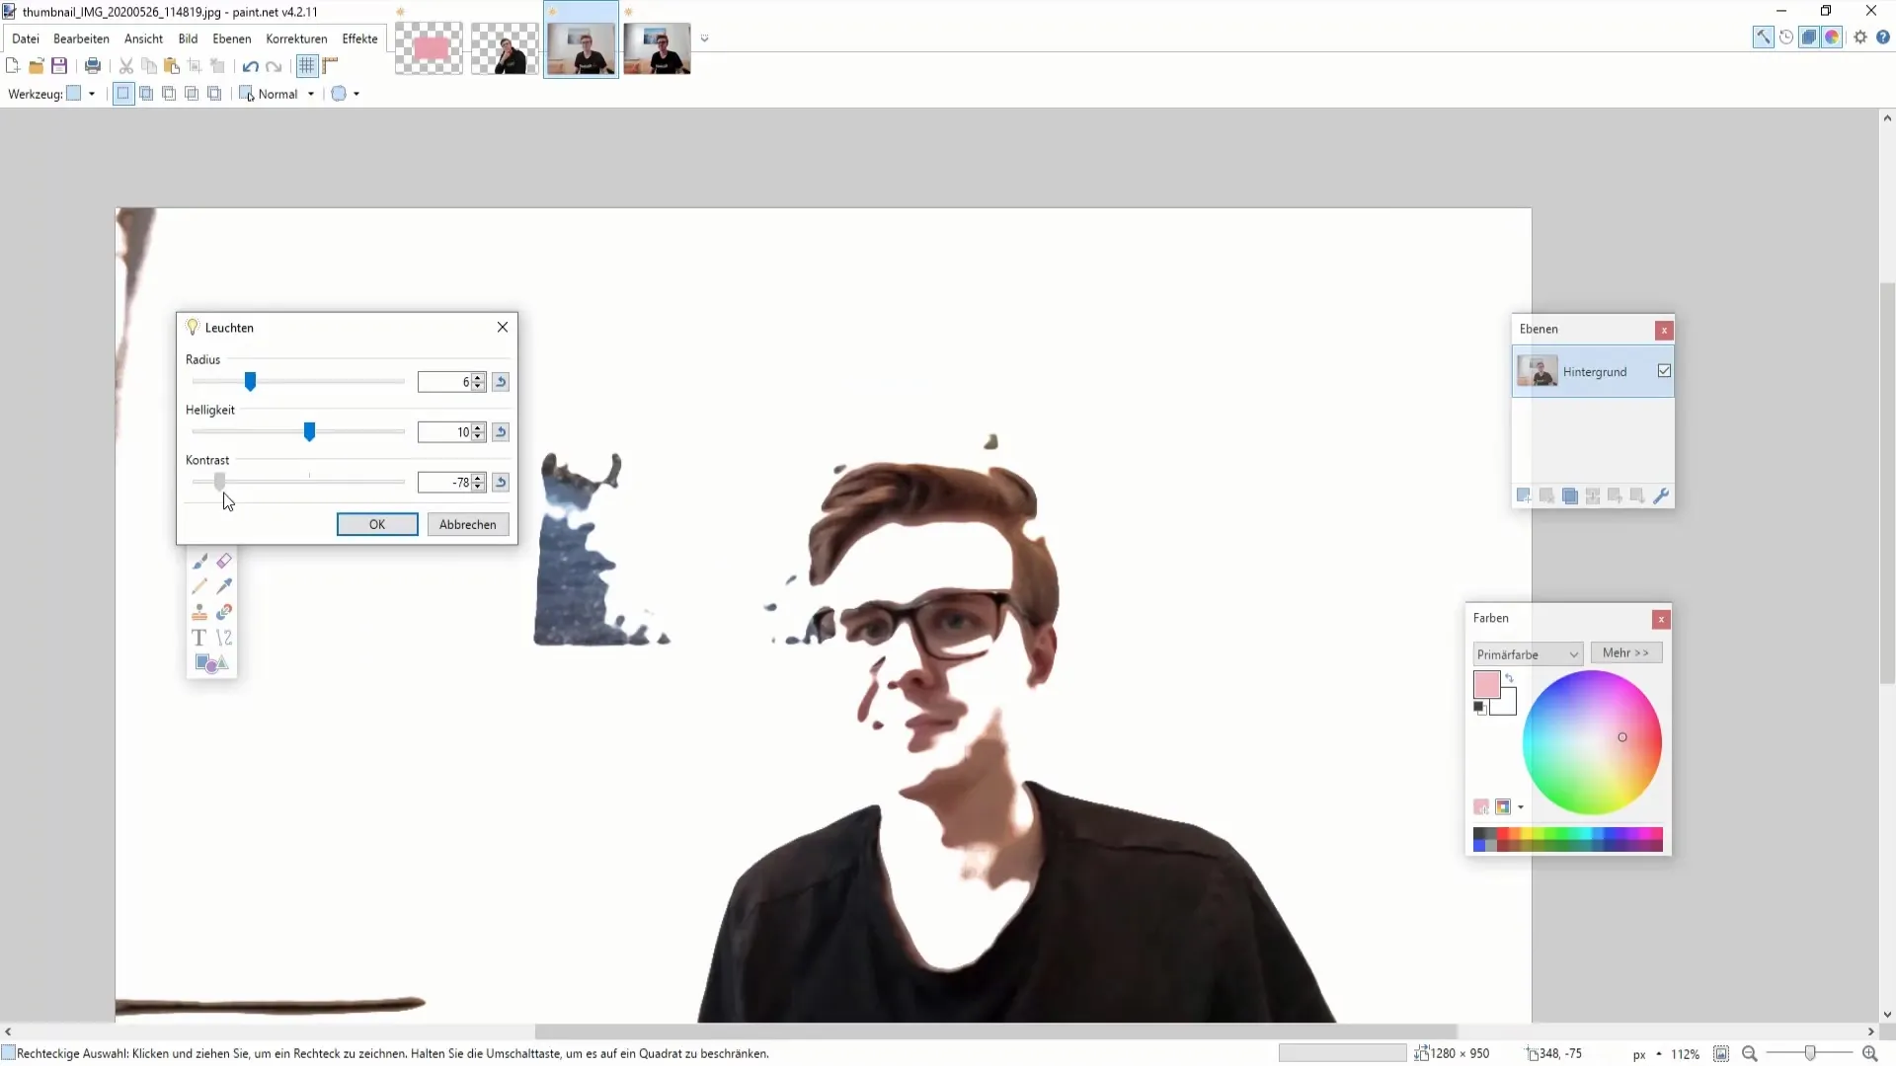Click the Helligkeit value field
Screen dimensions: 1896x1066
click(444, 432)
